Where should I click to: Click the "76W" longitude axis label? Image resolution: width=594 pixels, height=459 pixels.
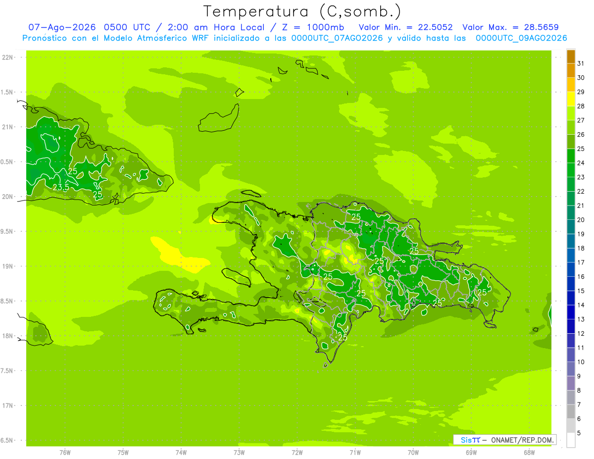point(65,452)
